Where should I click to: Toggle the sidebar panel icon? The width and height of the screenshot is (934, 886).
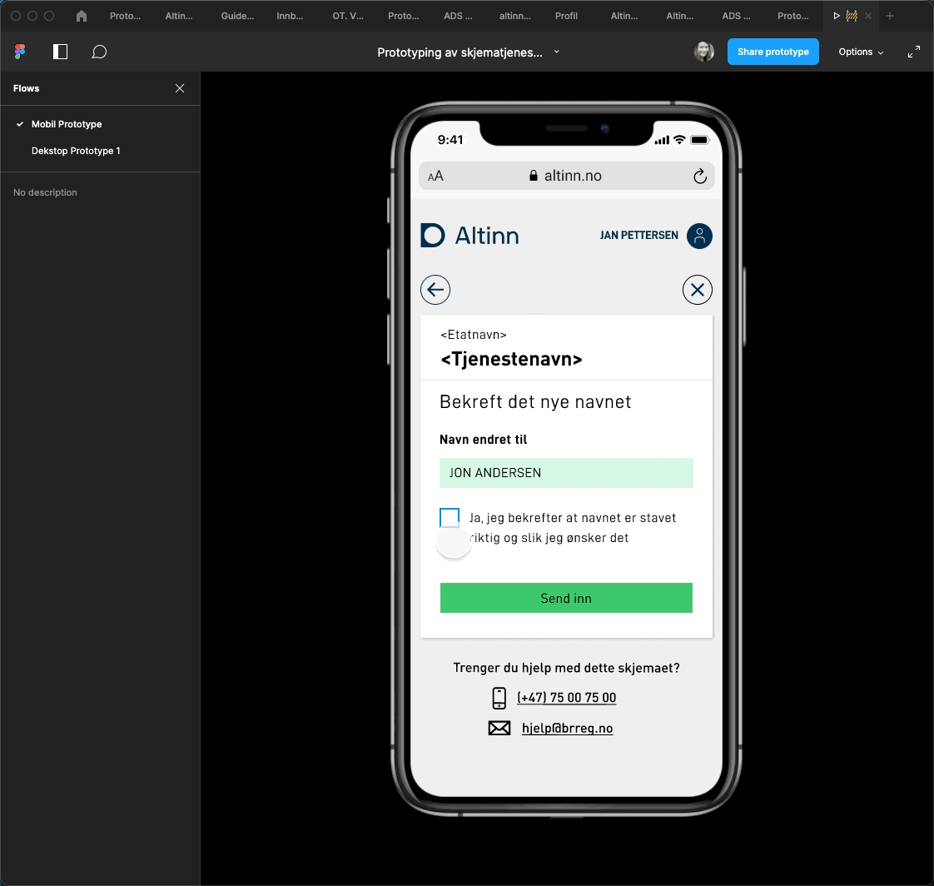click(x=60, y=52)
